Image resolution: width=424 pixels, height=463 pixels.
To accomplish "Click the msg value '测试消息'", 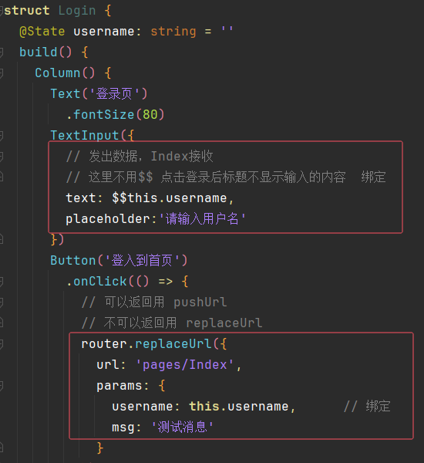I will [183, 428].
